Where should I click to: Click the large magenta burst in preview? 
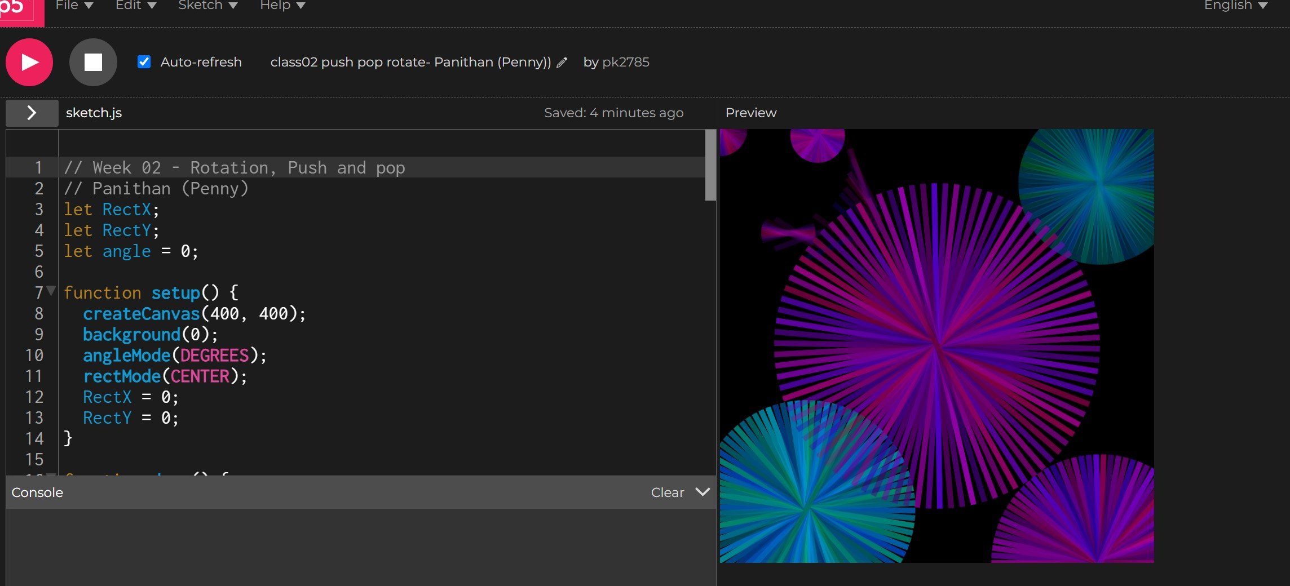[x=936, y=345]
